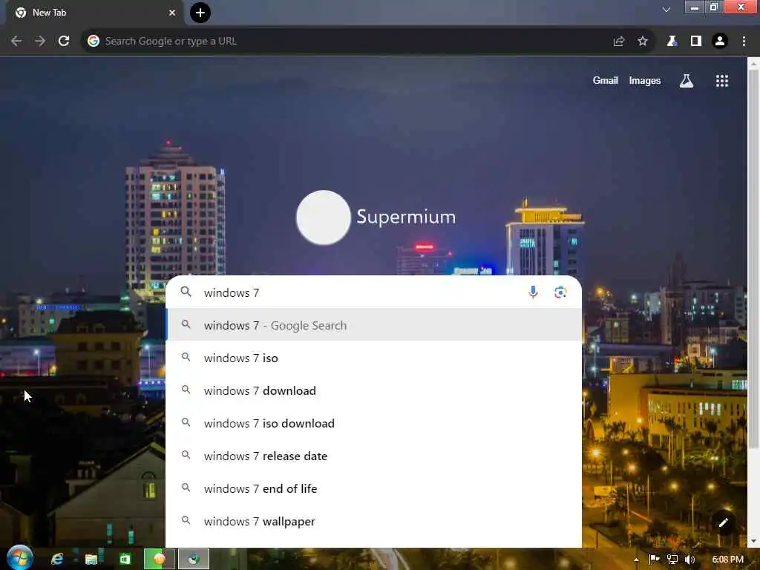The width and height of the screenshot is (760, 570).
Task: Click the Supermium taskbar button
Action: tap(194, 560)
